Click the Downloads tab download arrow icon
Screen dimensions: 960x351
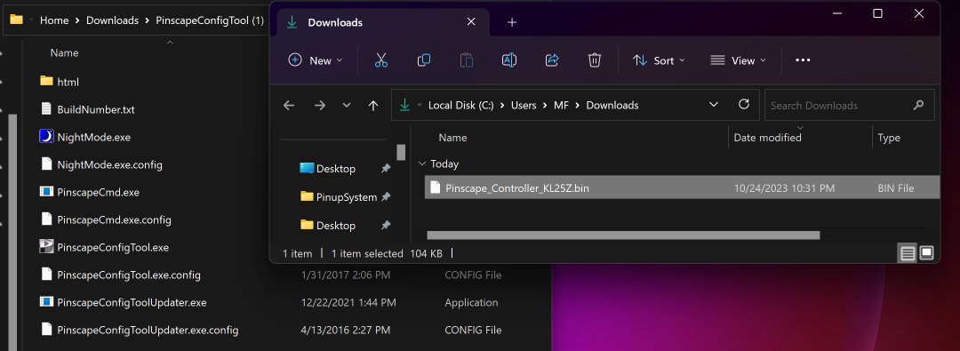coord(292,23)
